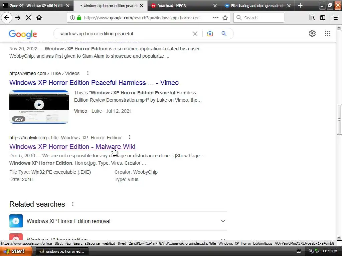This screenshot has height=256, width=342.
Task: Click the File Type: Win32 PE executable text
Action: coord(50,172)
